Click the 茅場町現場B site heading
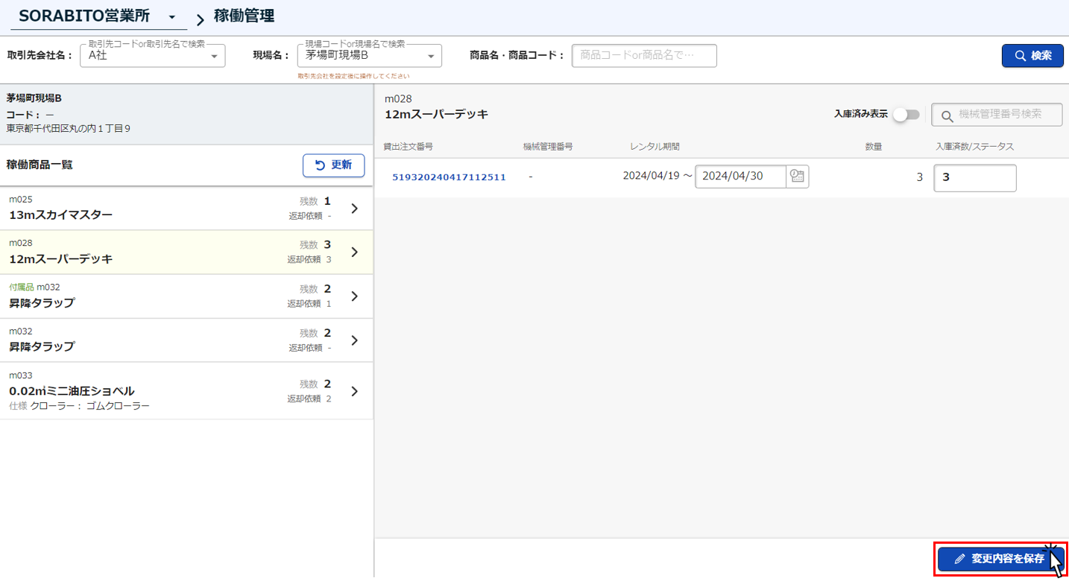This screenshot has width=1069, height=581. [34, 98]
